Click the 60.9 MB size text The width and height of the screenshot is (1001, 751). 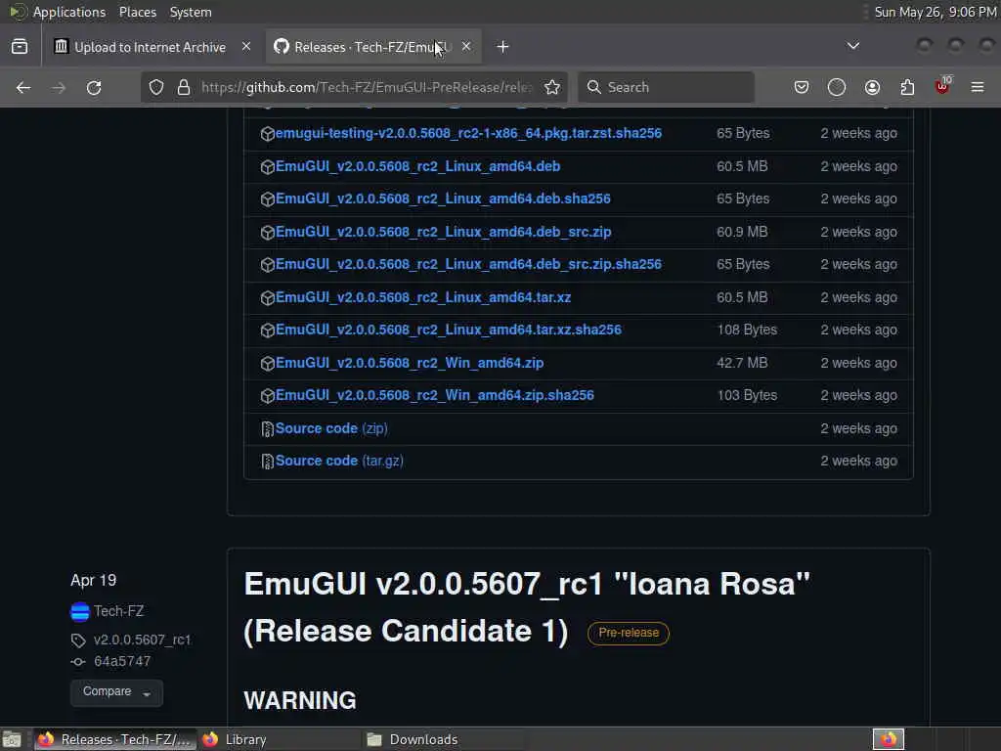742,233
